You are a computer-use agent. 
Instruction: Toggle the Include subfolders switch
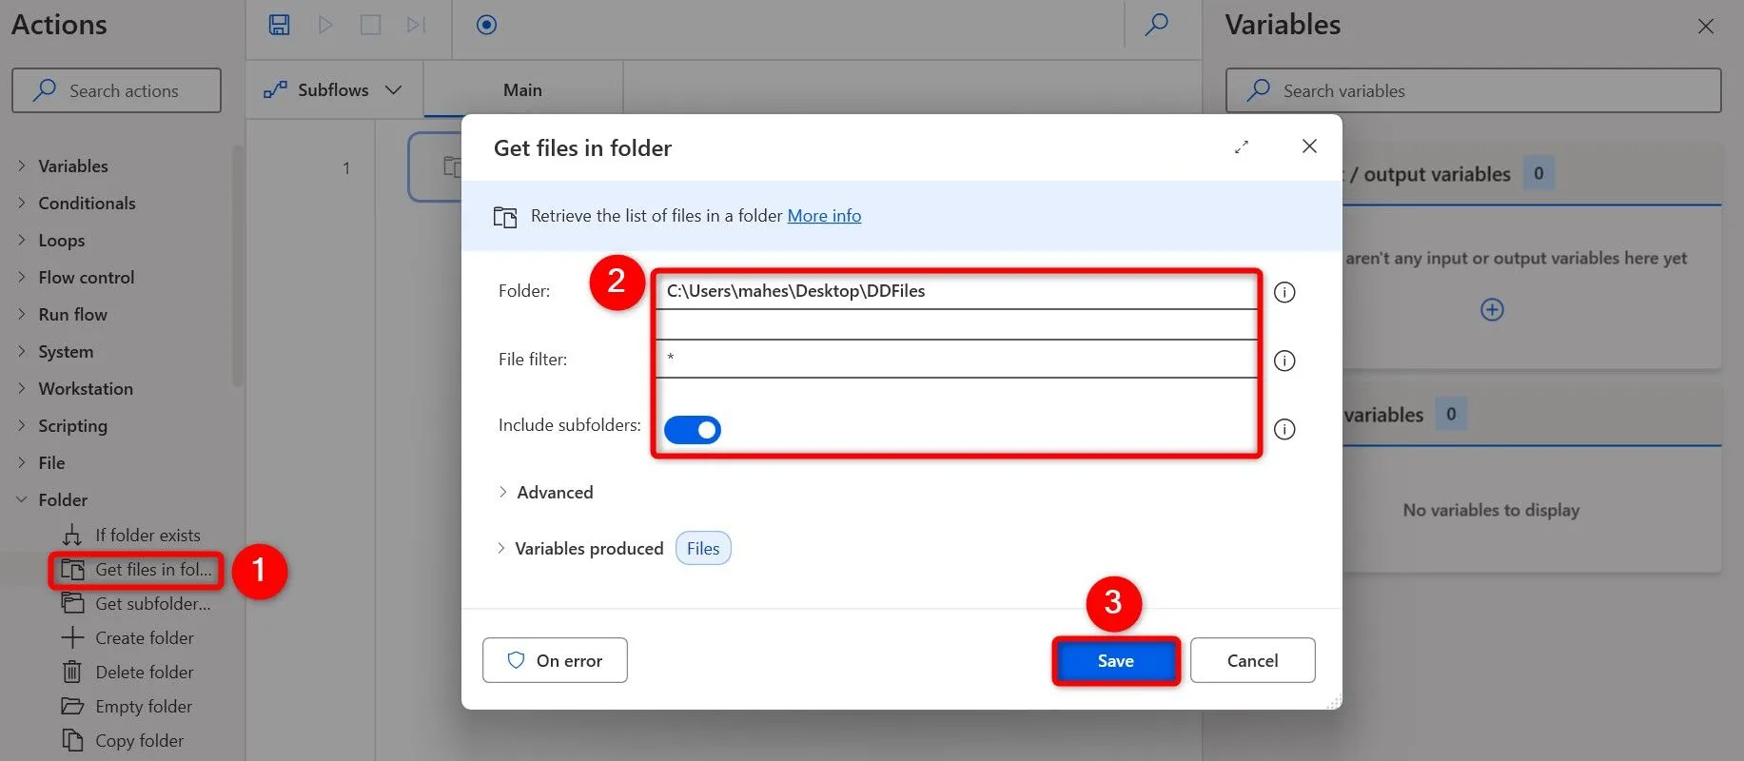tap(693, 430)
